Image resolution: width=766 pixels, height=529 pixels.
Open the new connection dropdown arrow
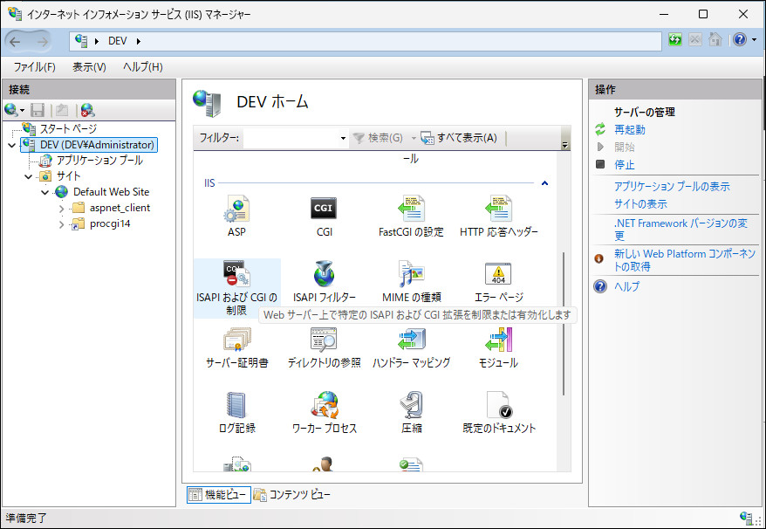pos(23,111)
